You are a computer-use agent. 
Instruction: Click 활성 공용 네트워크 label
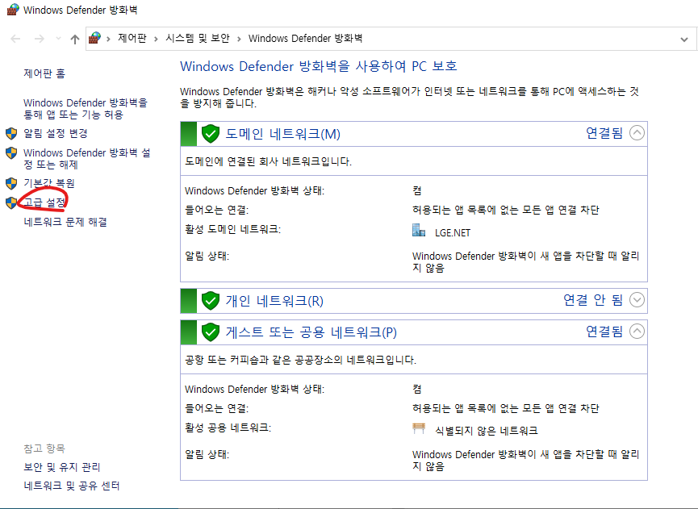[x=228, y=428]
